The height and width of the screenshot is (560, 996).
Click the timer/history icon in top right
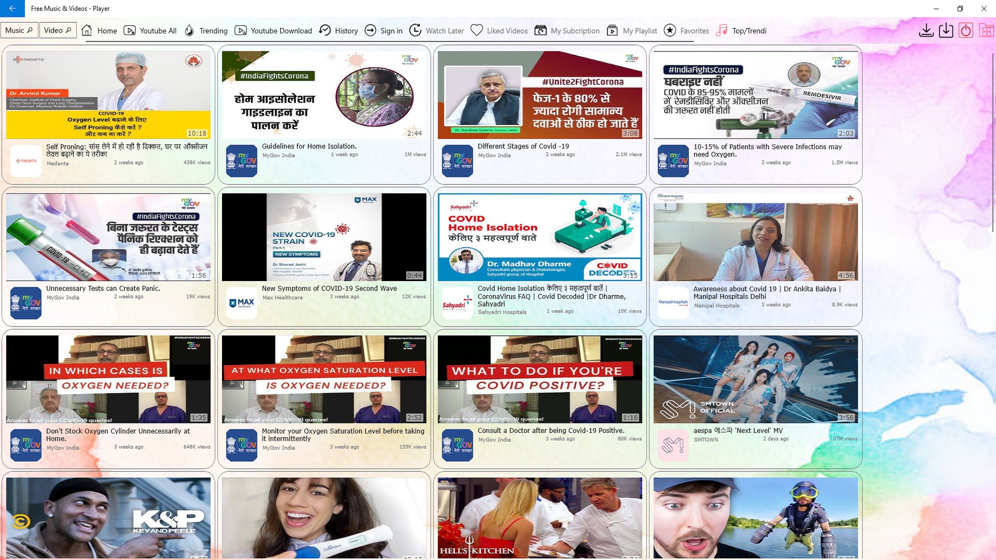[x=967, y=30]
